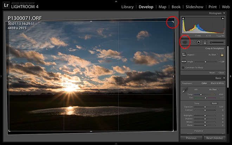This screenshot has width=232, height=145.
Task: Toggle the aspect ratio lock icon
Action: [222, 54]
